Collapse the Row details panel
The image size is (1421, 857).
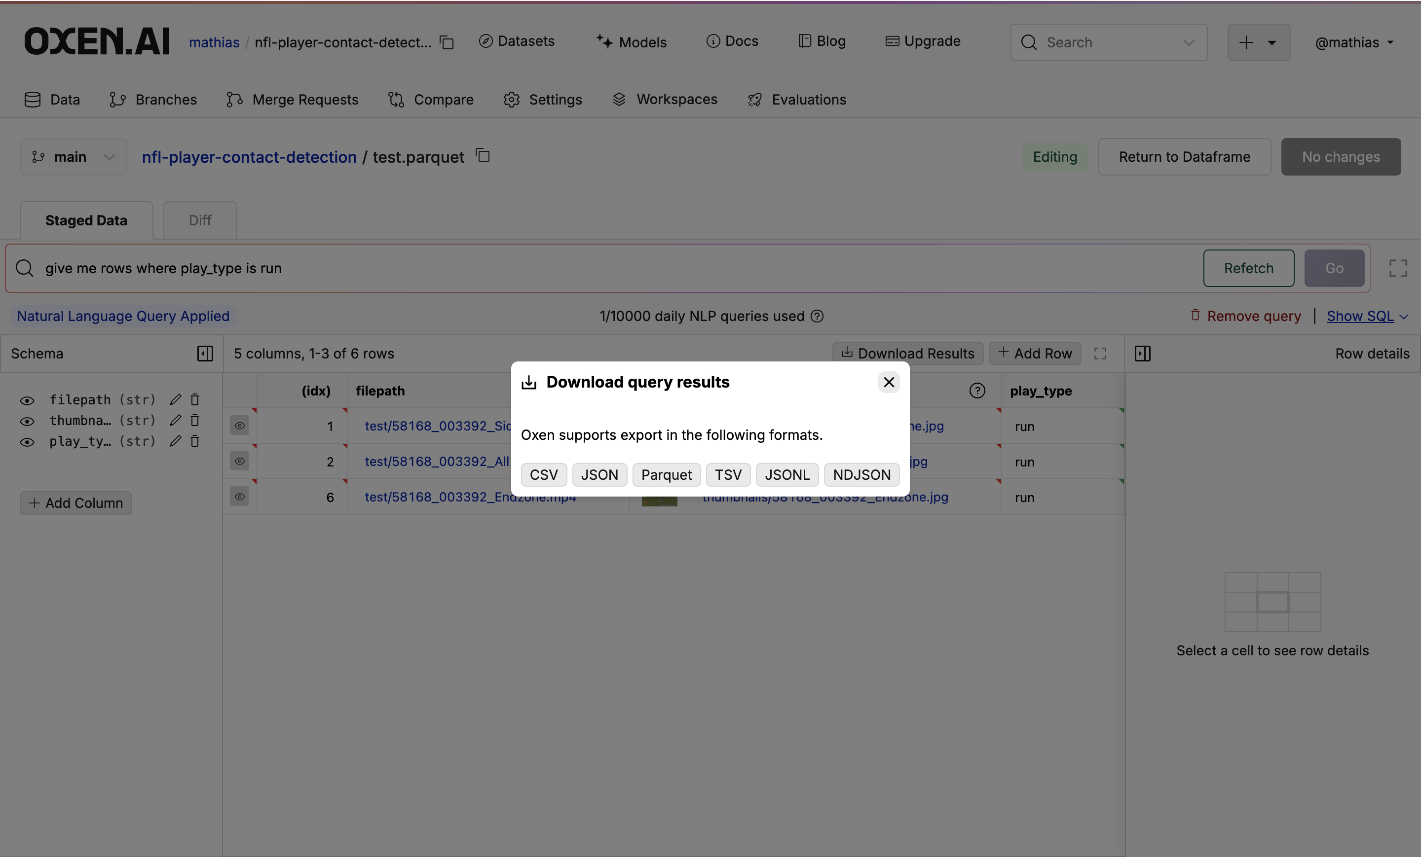coord(1143,353)
